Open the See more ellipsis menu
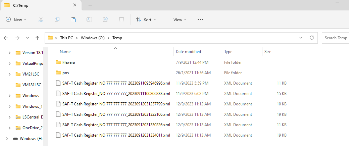The image size is (349, 146). pos(200,20)
